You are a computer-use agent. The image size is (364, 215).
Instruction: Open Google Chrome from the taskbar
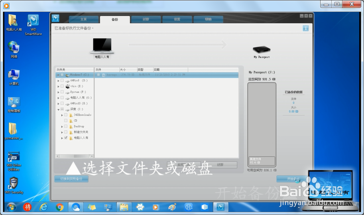click(60, 207)
